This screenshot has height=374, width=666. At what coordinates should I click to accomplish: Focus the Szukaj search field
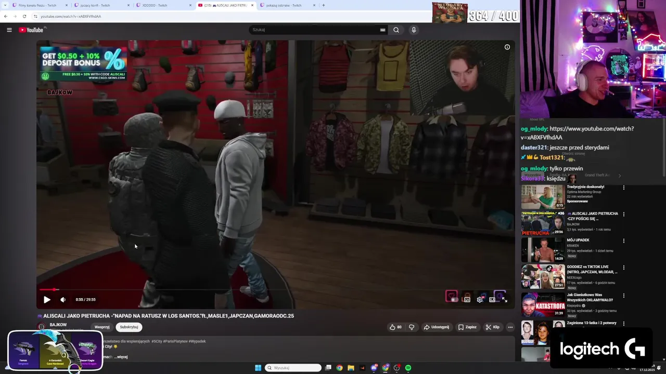315,30
